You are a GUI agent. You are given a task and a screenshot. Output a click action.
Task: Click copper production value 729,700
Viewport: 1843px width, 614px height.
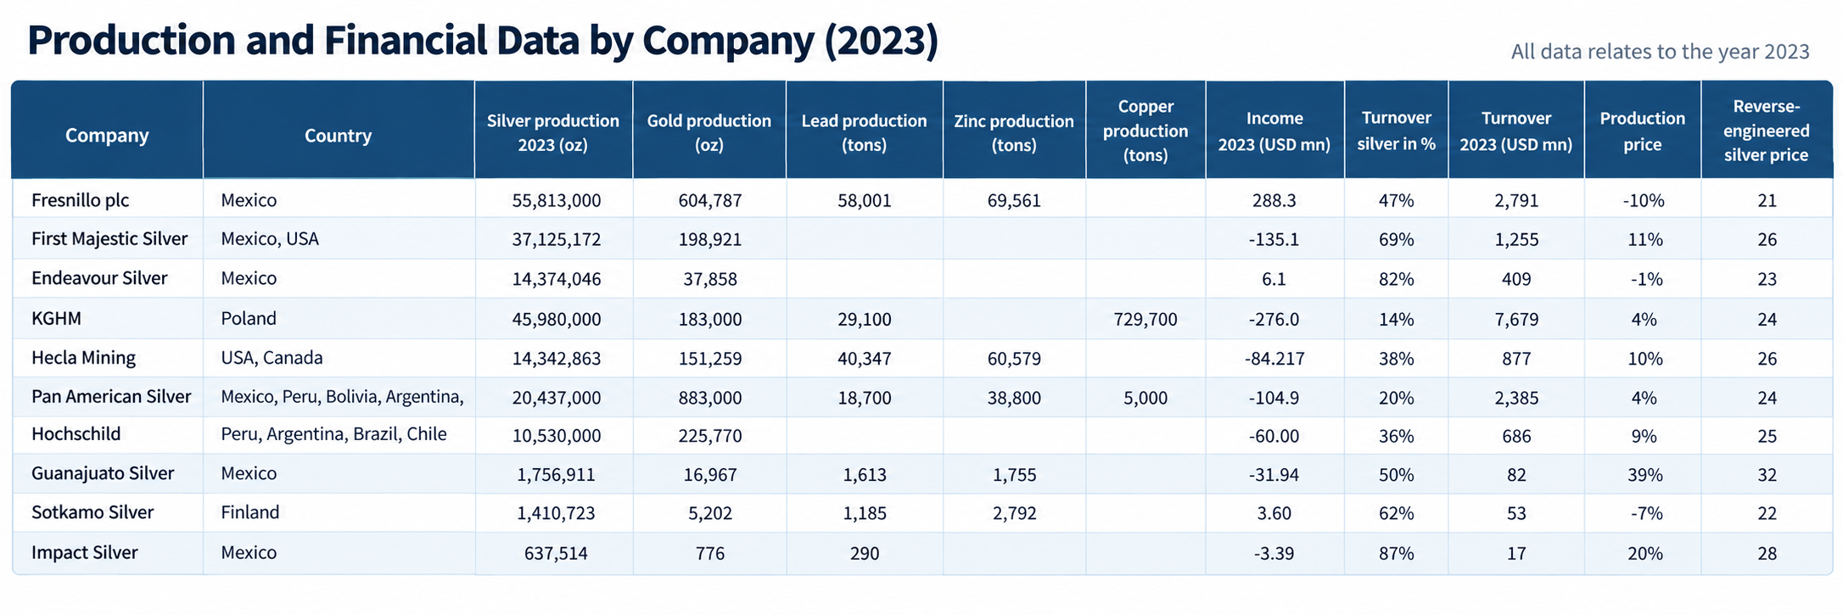click(1146, 320)
